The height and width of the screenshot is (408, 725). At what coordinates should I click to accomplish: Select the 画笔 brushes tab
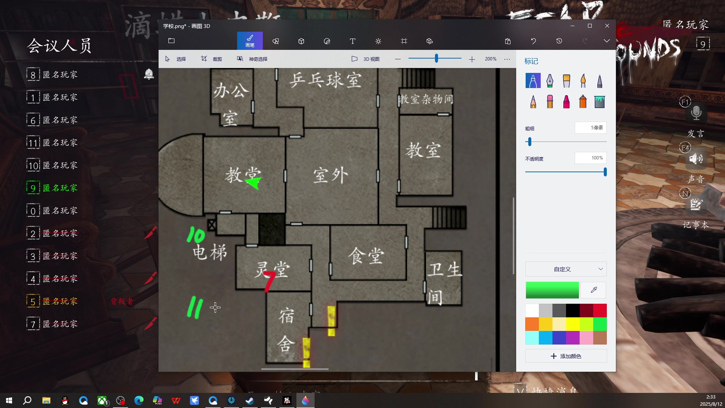[x=250, y=41]
